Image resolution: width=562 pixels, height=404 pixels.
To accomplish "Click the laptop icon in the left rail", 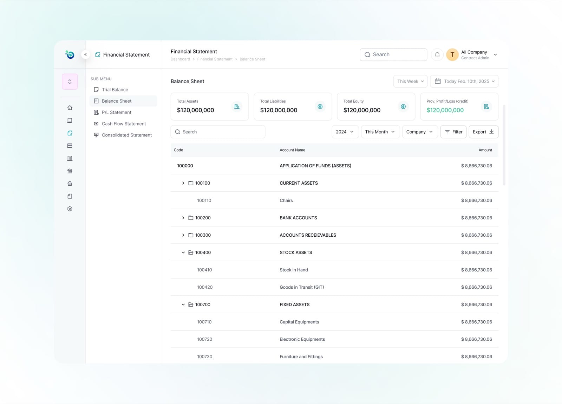I will [x=70, y=120].
